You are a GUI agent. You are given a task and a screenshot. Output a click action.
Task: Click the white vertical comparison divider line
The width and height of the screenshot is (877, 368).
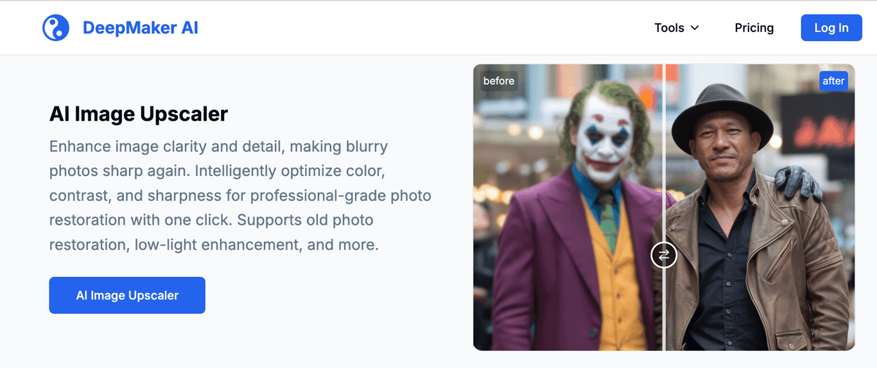(x=664, y=161)
